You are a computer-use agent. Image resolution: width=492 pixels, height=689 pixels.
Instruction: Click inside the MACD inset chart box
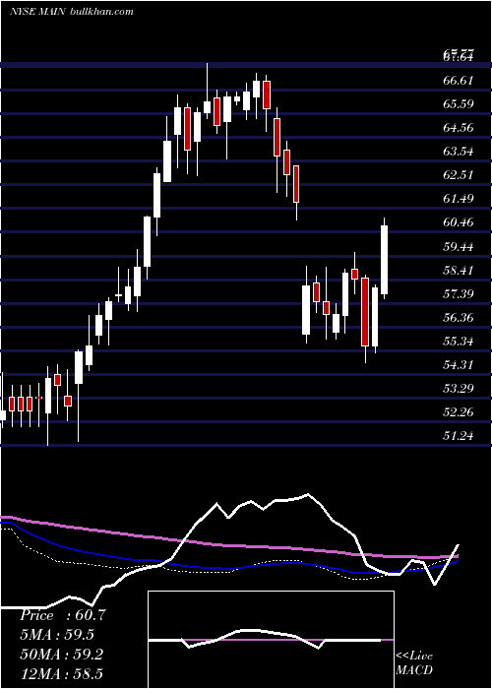click(271, 640)
